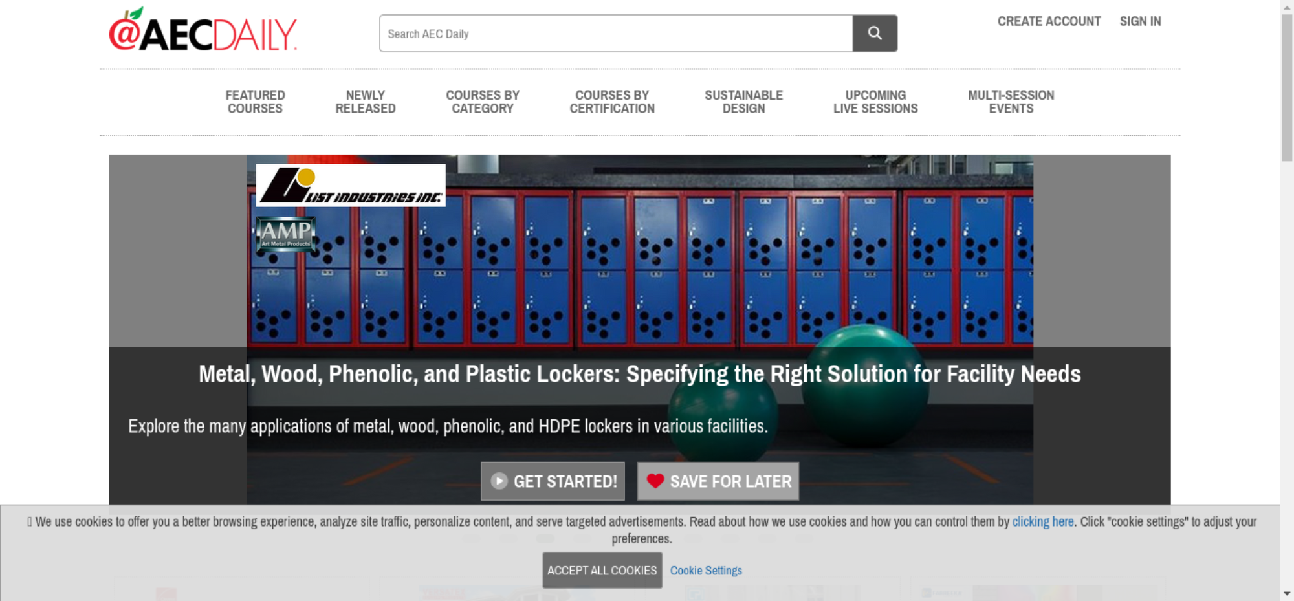Open Cookie Settings

tap(706, 571)
